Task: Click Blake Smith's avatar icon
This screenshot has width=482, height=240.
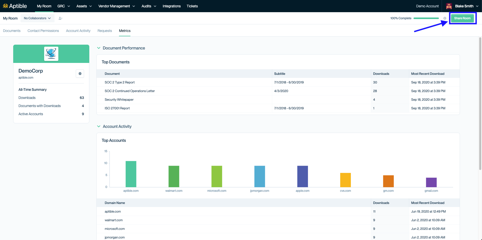Action: [449, 6]
